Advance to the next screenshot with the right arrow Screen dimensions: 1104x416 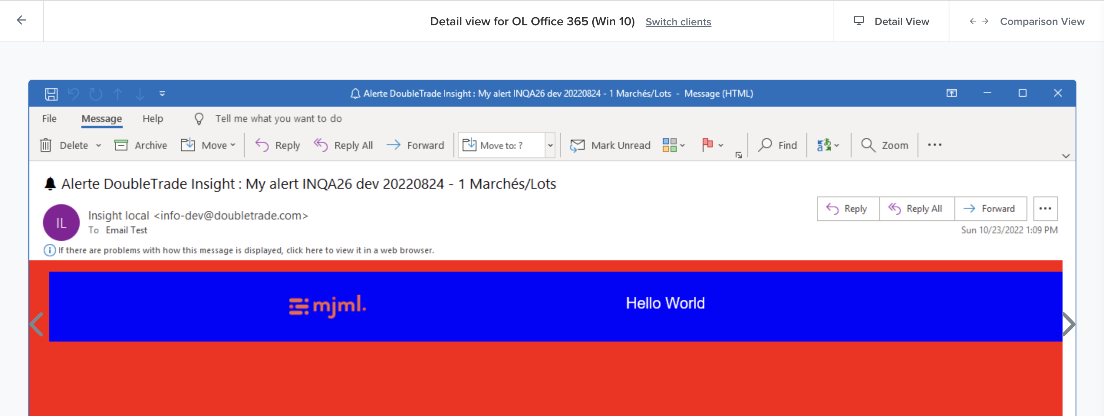[x=1069, y=324]
